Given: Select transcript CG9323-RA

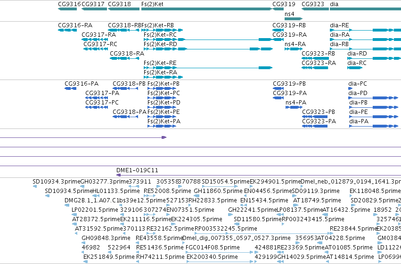Looking at the screenshot, I should point(315,68).
